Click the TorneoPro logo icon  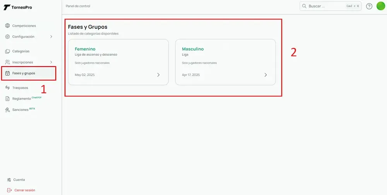tap(7, 7)
